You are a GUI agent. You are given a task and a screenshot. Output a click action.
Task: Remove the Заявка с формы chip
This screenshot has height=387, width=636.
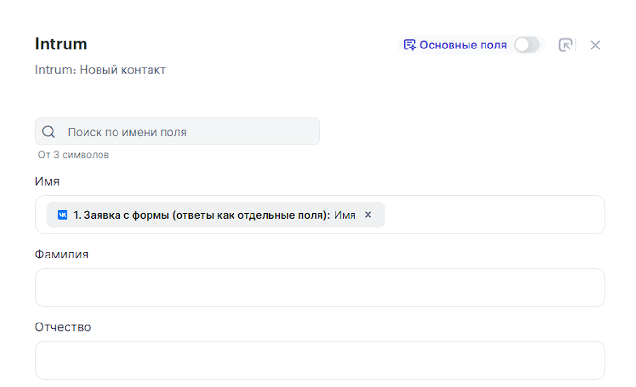click(x=368, y=215)
